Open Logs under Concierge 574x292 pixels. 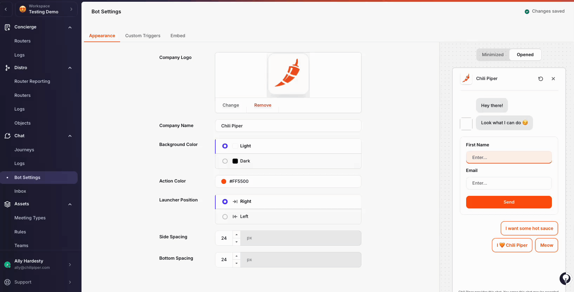pyautogui.click(x=19, y=55)
